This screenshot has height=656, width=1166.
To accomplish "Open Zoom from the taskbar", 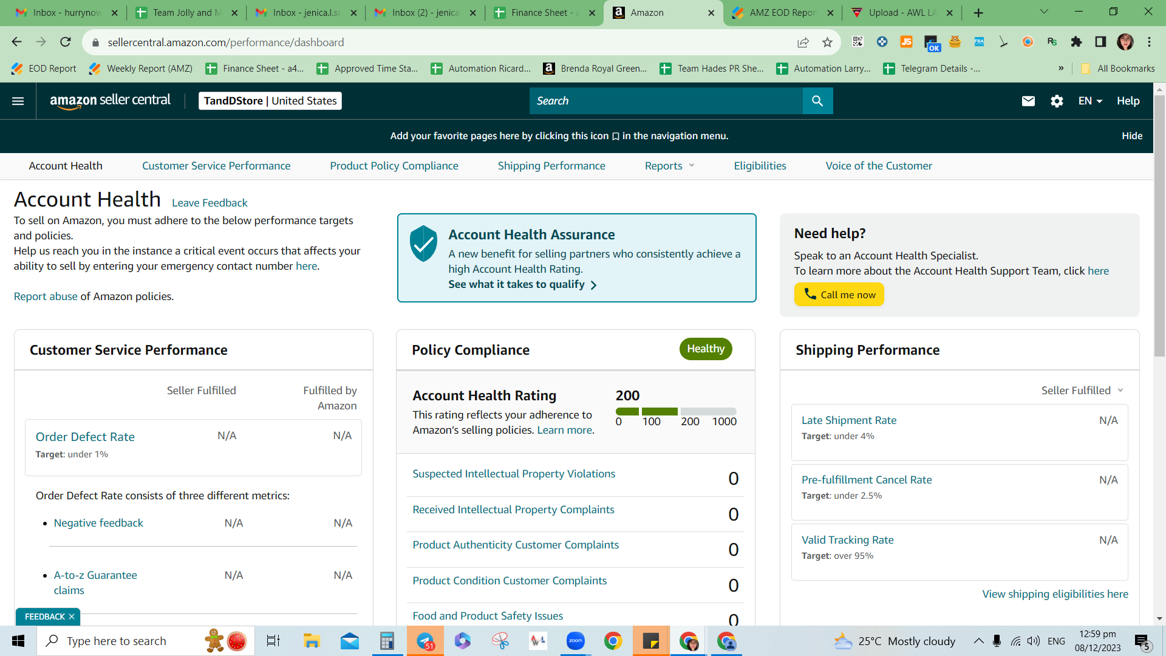I will click(575, 641).
